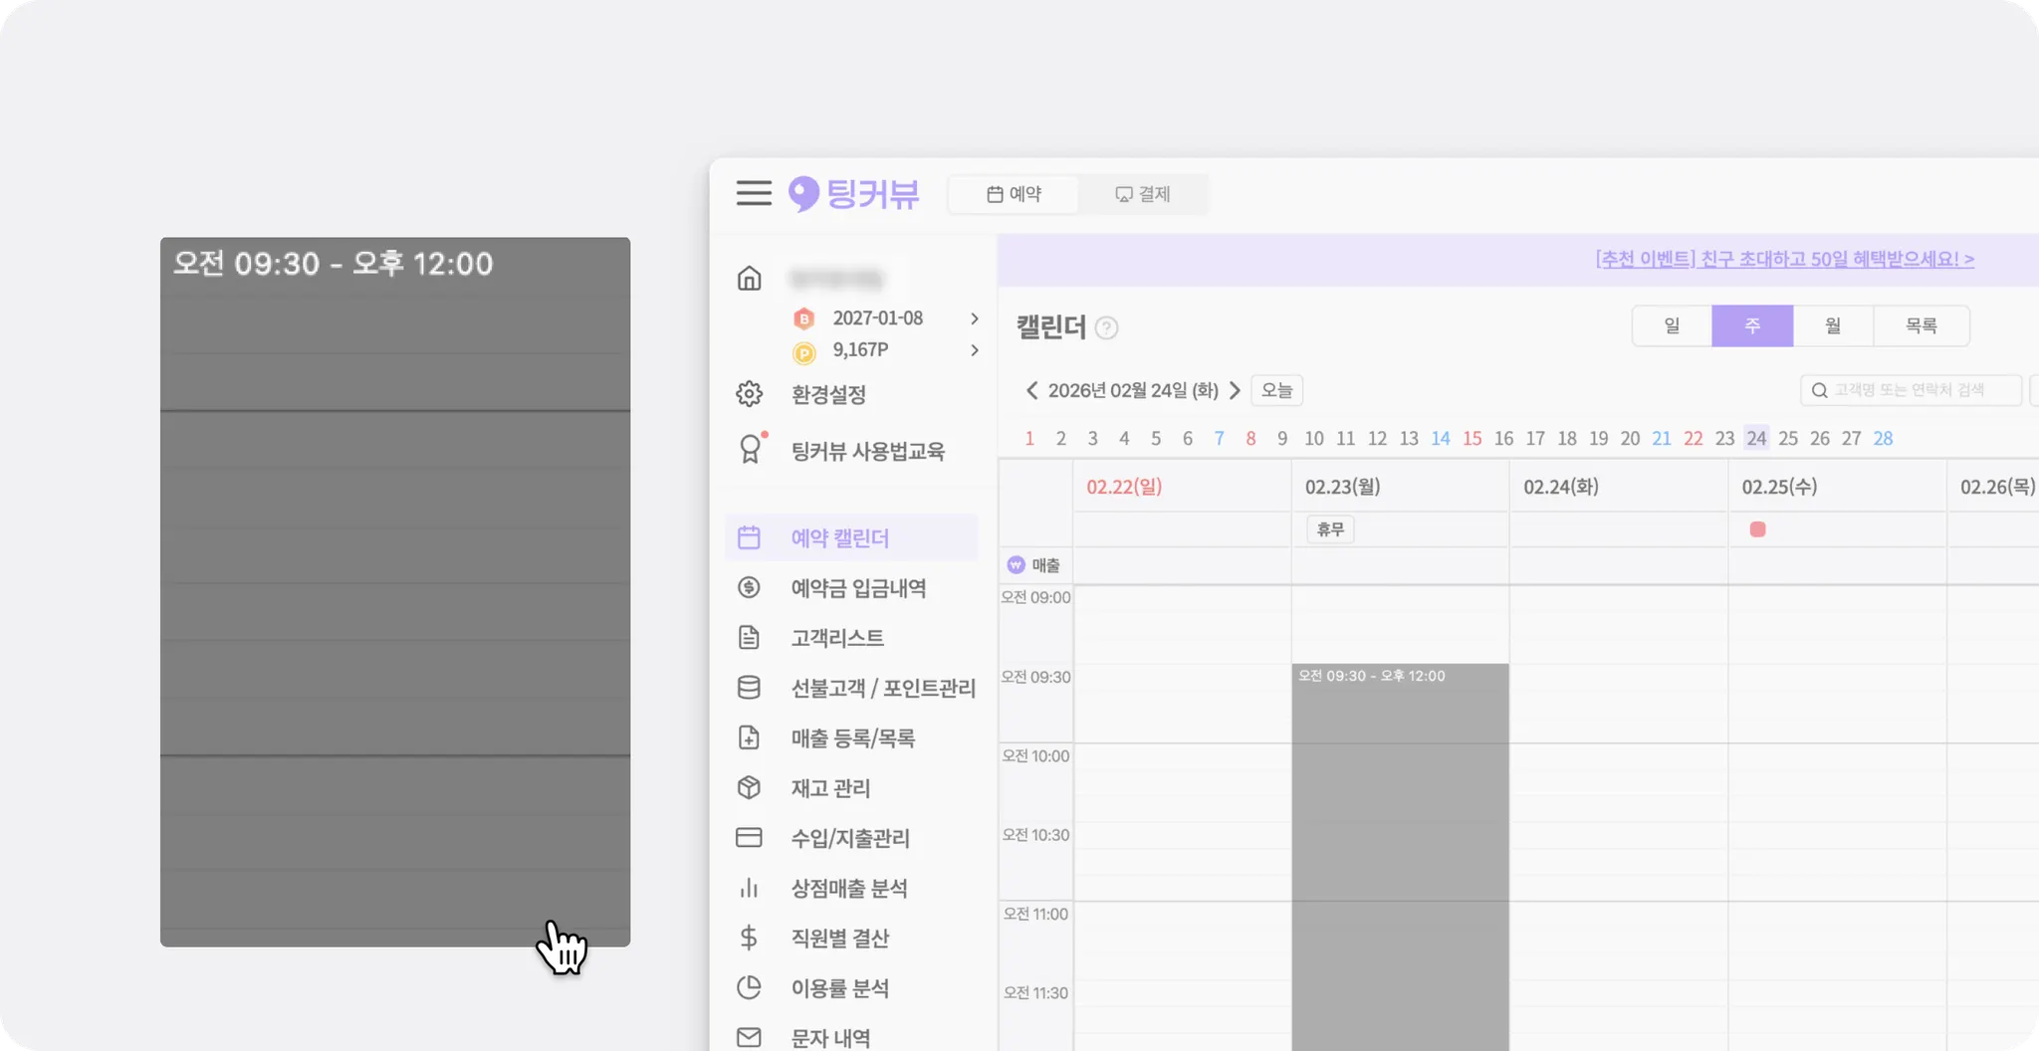Click the 수입/지출관리 card icon
This screenshot has height=1051, width=2039.
749,838
